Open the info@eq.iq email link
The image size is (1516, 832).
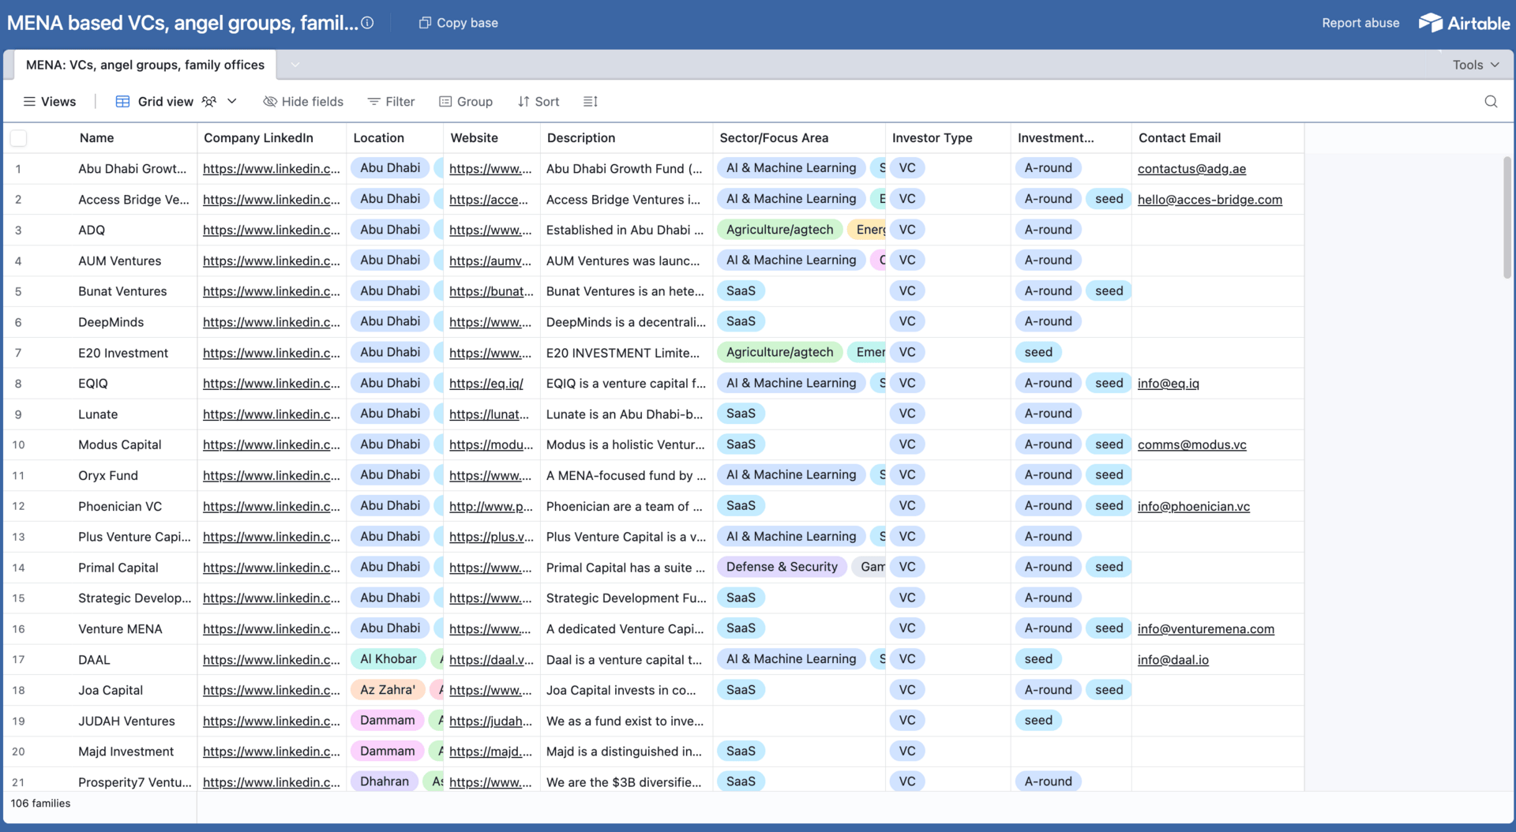click(x=1168, y=383)
